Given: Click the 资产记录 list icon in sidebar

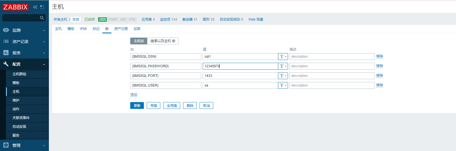Looking at the screenshot, I should click(6, 41).
